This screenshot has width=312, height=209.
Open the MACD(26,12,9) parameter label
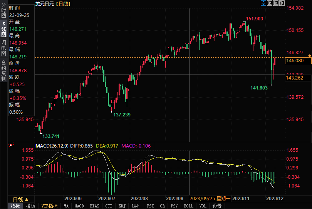[x=52, y=146]
